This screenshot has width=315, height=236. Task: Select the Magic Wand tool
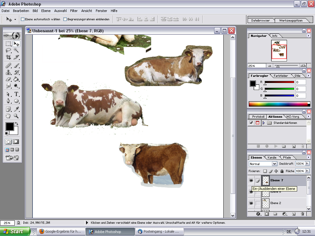point(16,50)
